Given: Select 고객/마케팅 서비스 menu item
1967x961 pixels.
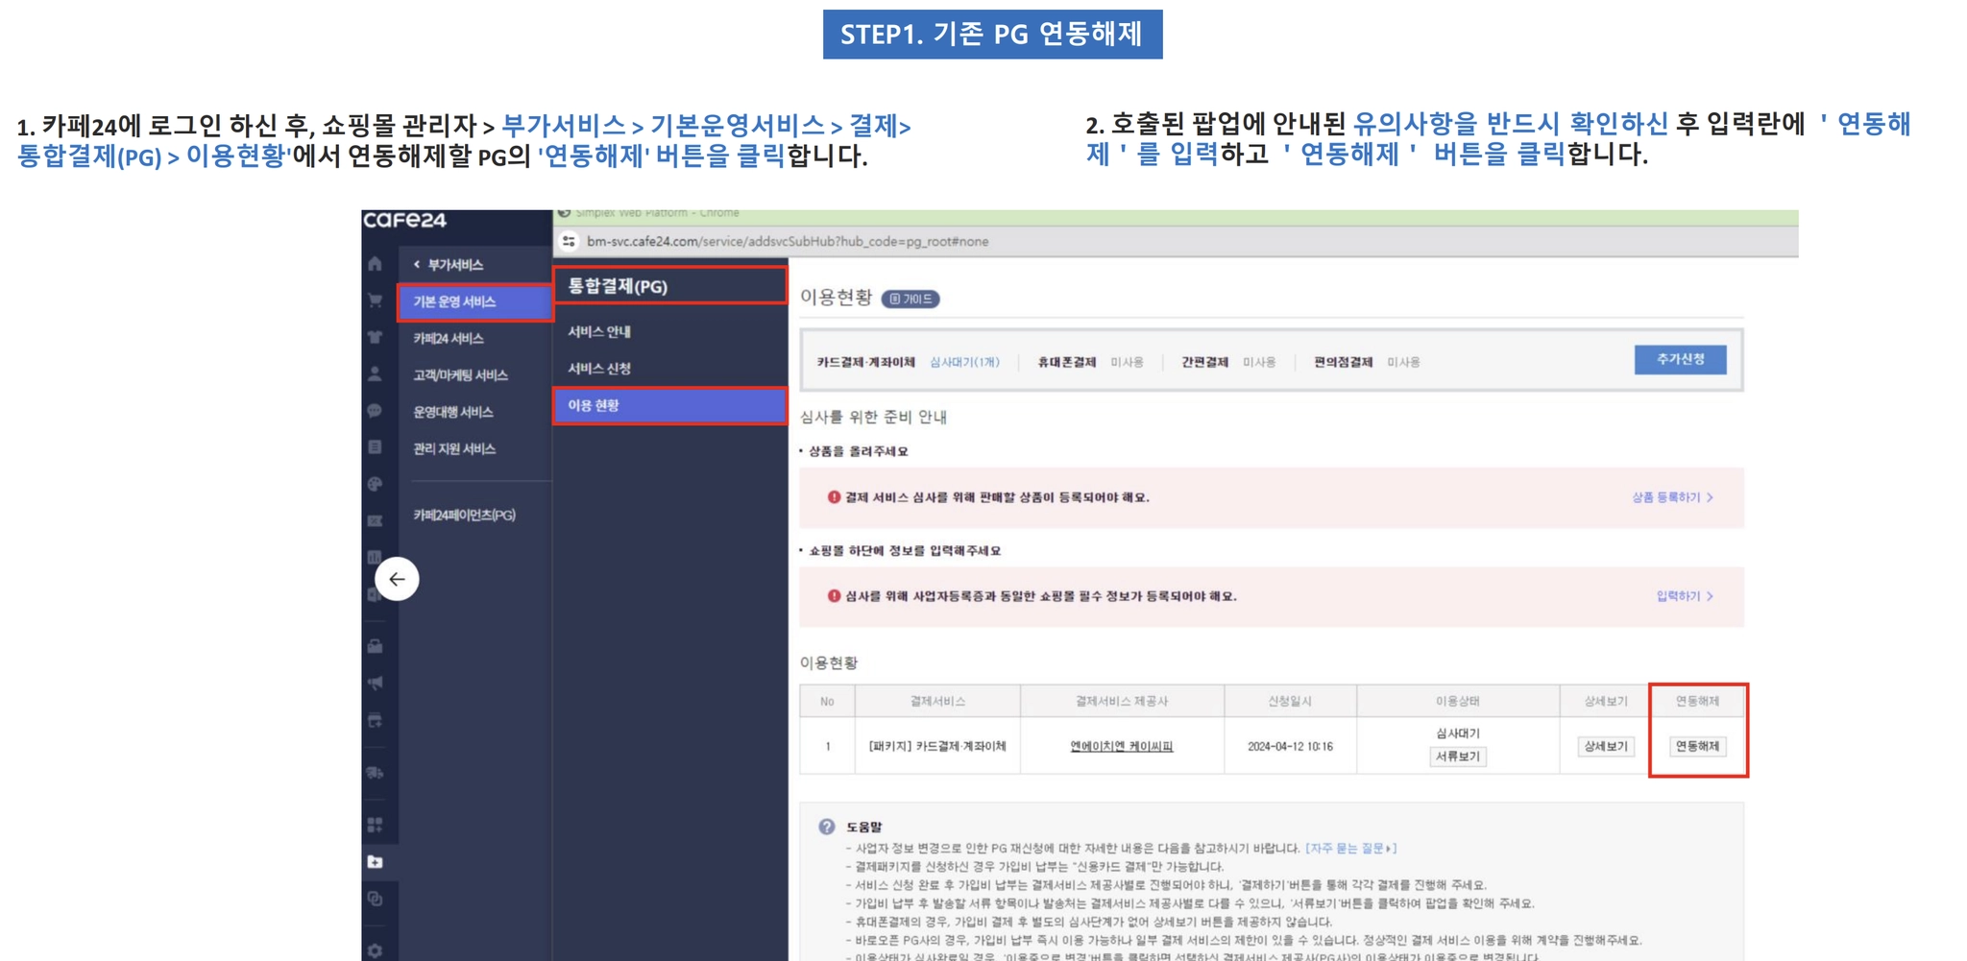Looking at the screenshot, I should coord(461,374).
